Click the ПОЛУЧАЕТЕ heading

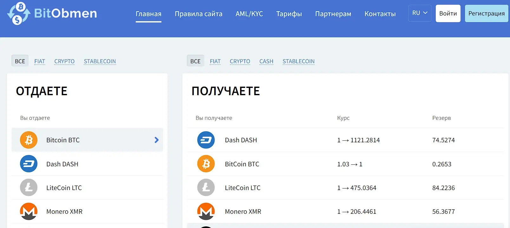coord(226,91)
